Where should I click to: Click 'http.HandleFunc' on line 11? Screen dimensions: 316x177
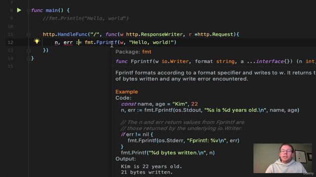pyautogui.click(x=65, y=34)
